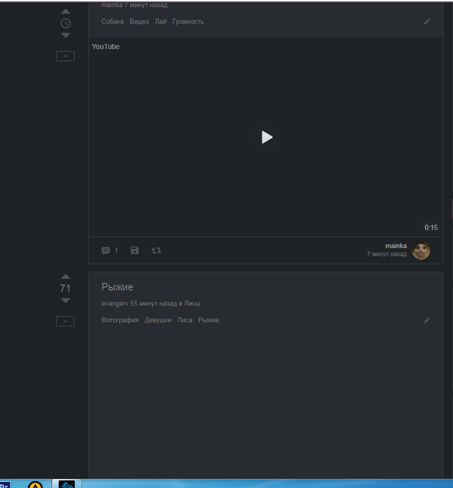Upvote the Рыжие post
This screenshot has height=488, width=453.
click(65, 276)
